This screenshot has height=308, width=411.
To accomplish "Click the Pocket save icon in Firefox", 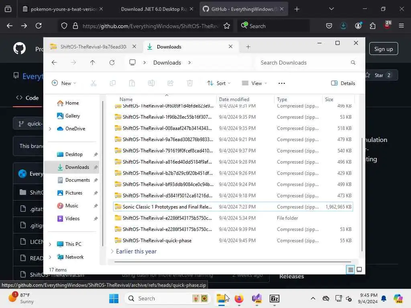I will tap(329, 26).
